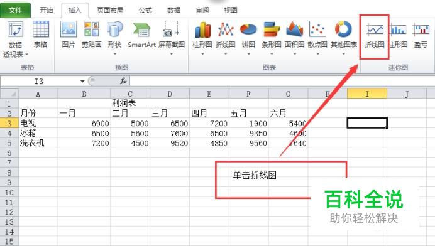
Task: Expand the Area chart dropdown arrow
Action: (x=294, y=54)
